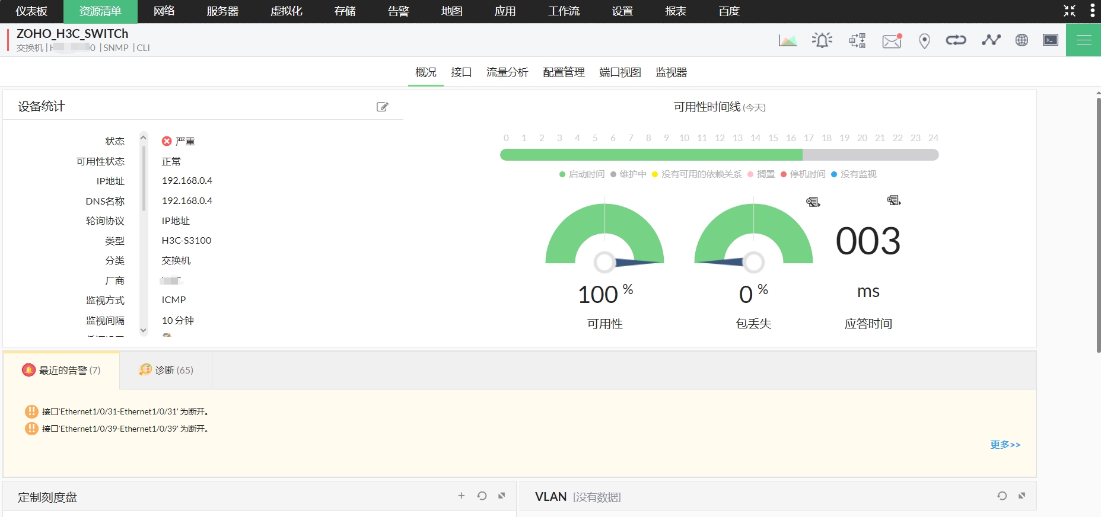Show the 诊断 (65) tab
1101x517 pixels.
click(166, 370)
